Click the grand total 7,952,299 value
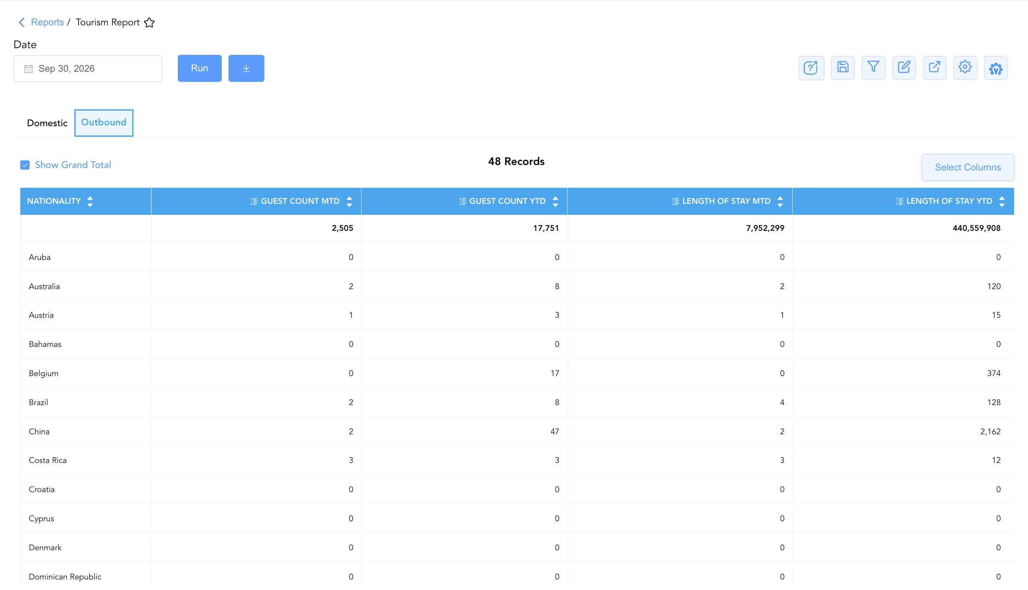 tap(765, 228)
